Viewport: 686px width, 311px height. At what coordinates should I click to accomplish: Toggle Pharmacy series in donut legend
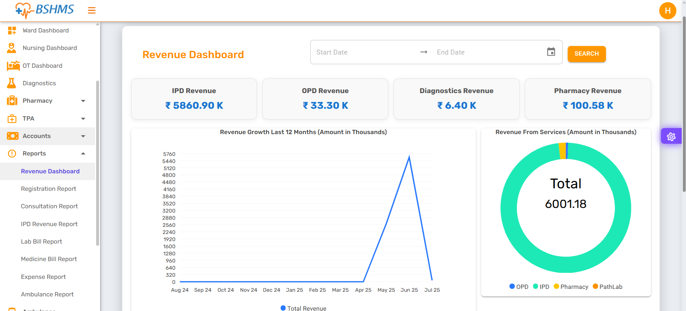coord(571,287)
